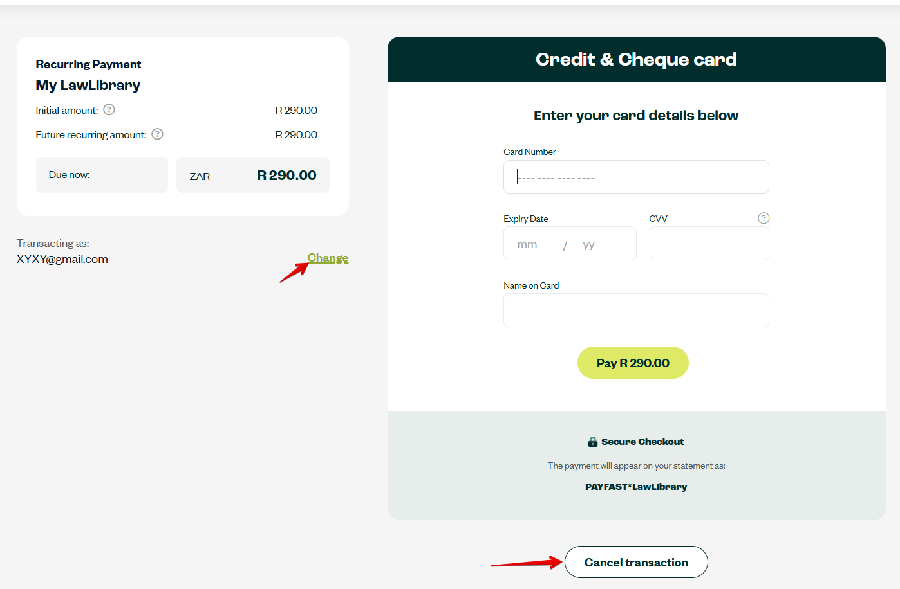Click the Recurring Payment label

coord(88,64)
